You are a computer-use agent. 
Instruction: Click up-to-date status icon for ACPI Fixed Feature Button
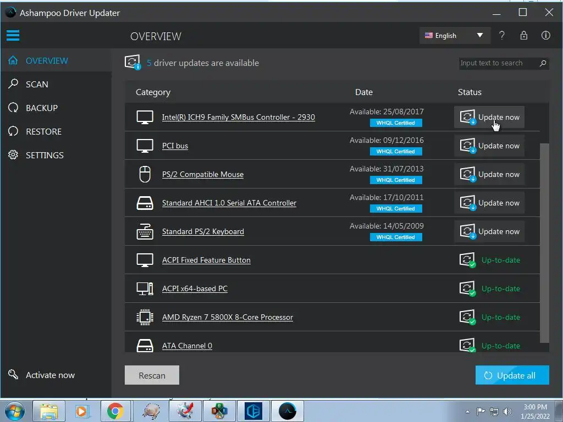click(467, 260)
